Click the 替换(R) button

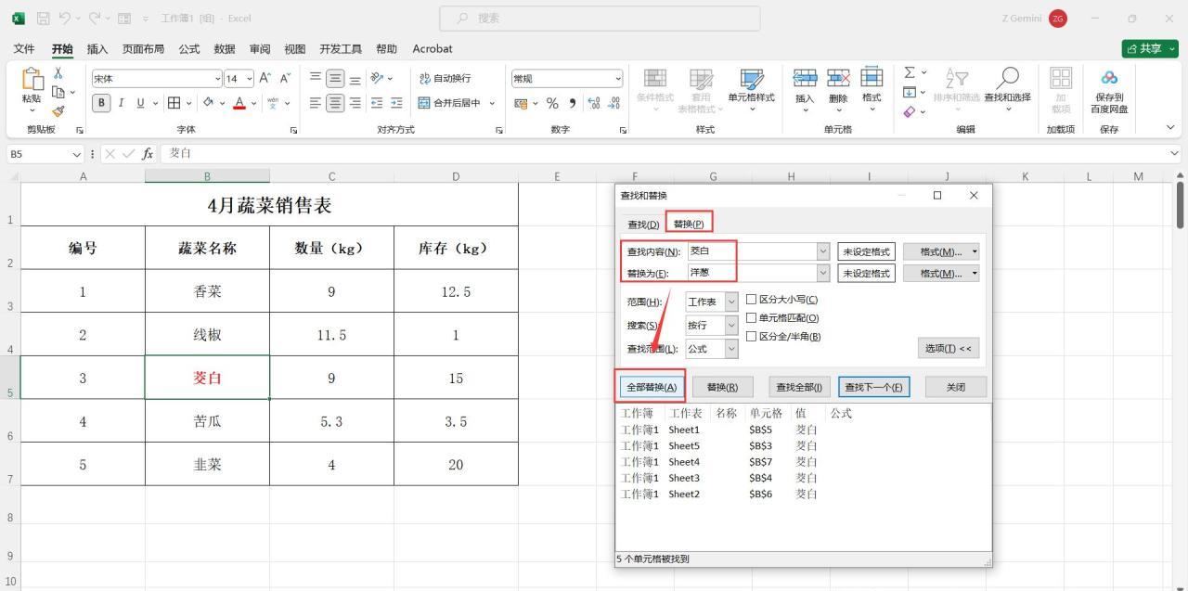722,387
